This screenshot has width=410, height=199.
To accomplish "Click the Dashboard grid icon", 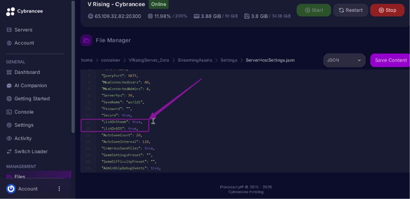I will point(9,72).
